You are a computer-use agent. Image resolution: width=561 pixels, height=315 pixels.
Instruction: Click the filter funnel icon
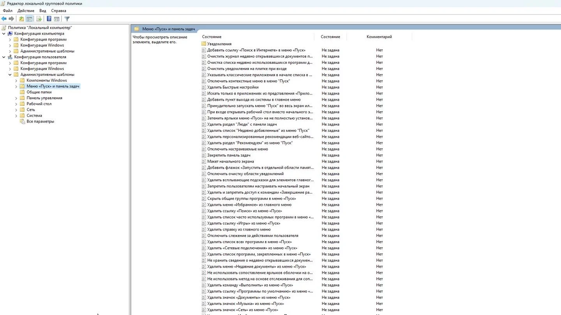[67, 19]
